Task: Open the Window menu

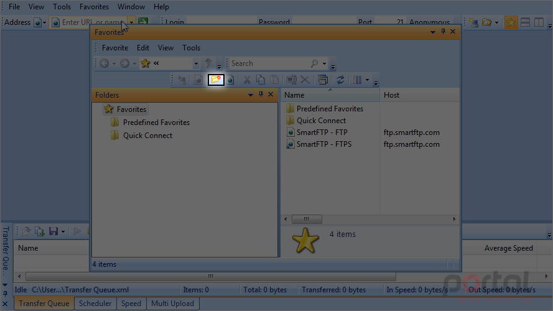Action: click(x=131, y=7)
